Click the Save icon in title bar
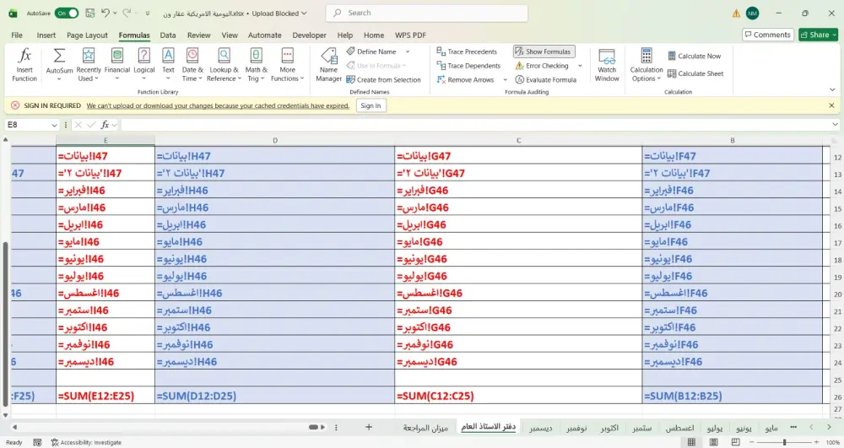 pos(90,13)
